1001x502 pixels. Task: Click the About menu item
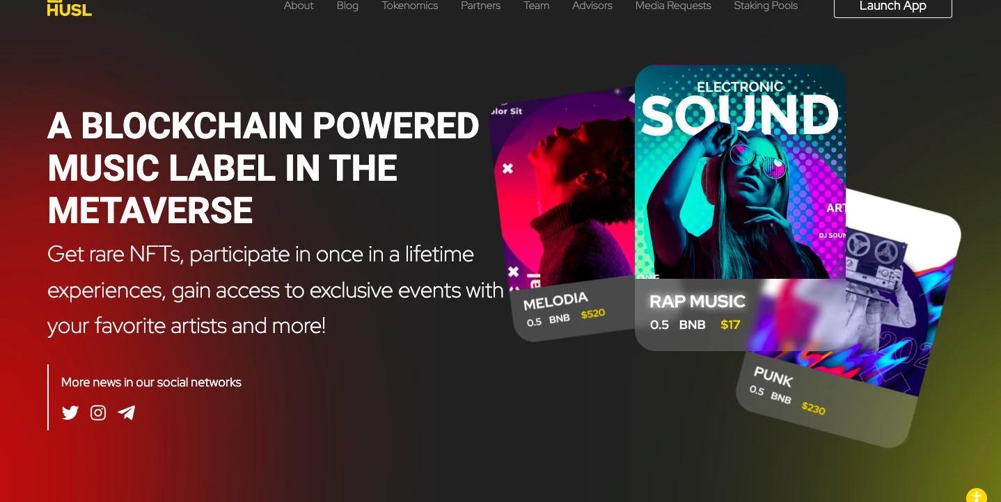coord(299,6)
